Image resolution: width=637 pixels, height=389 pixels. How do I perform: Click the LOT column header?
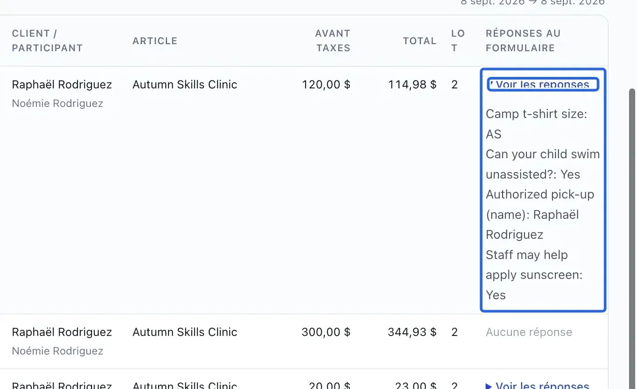[458, 41]
